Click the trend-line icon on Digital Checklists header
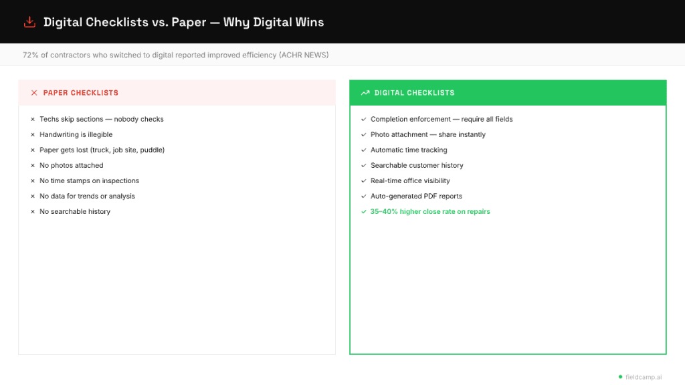The height and width of the screenshot is (385, 685). [365, 92]
